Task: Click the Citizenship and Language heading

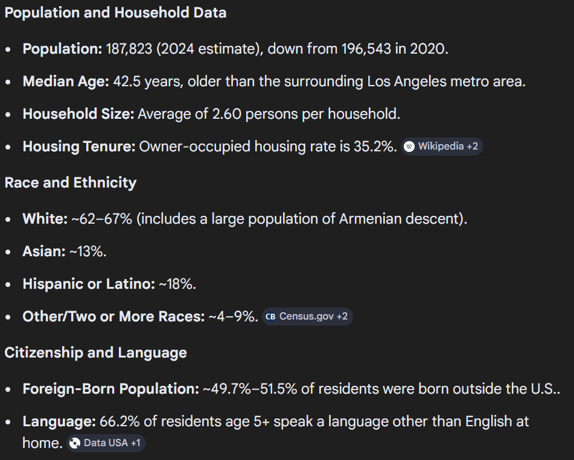Action: pyautogui.click(x=95, y=353)
